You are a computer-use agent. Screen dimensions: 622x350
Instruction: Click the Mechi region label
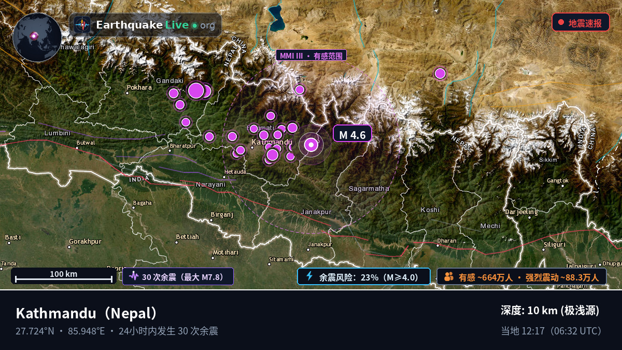coord(490,226)
